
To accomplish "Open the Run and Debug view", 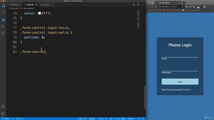I will (3, 26).
